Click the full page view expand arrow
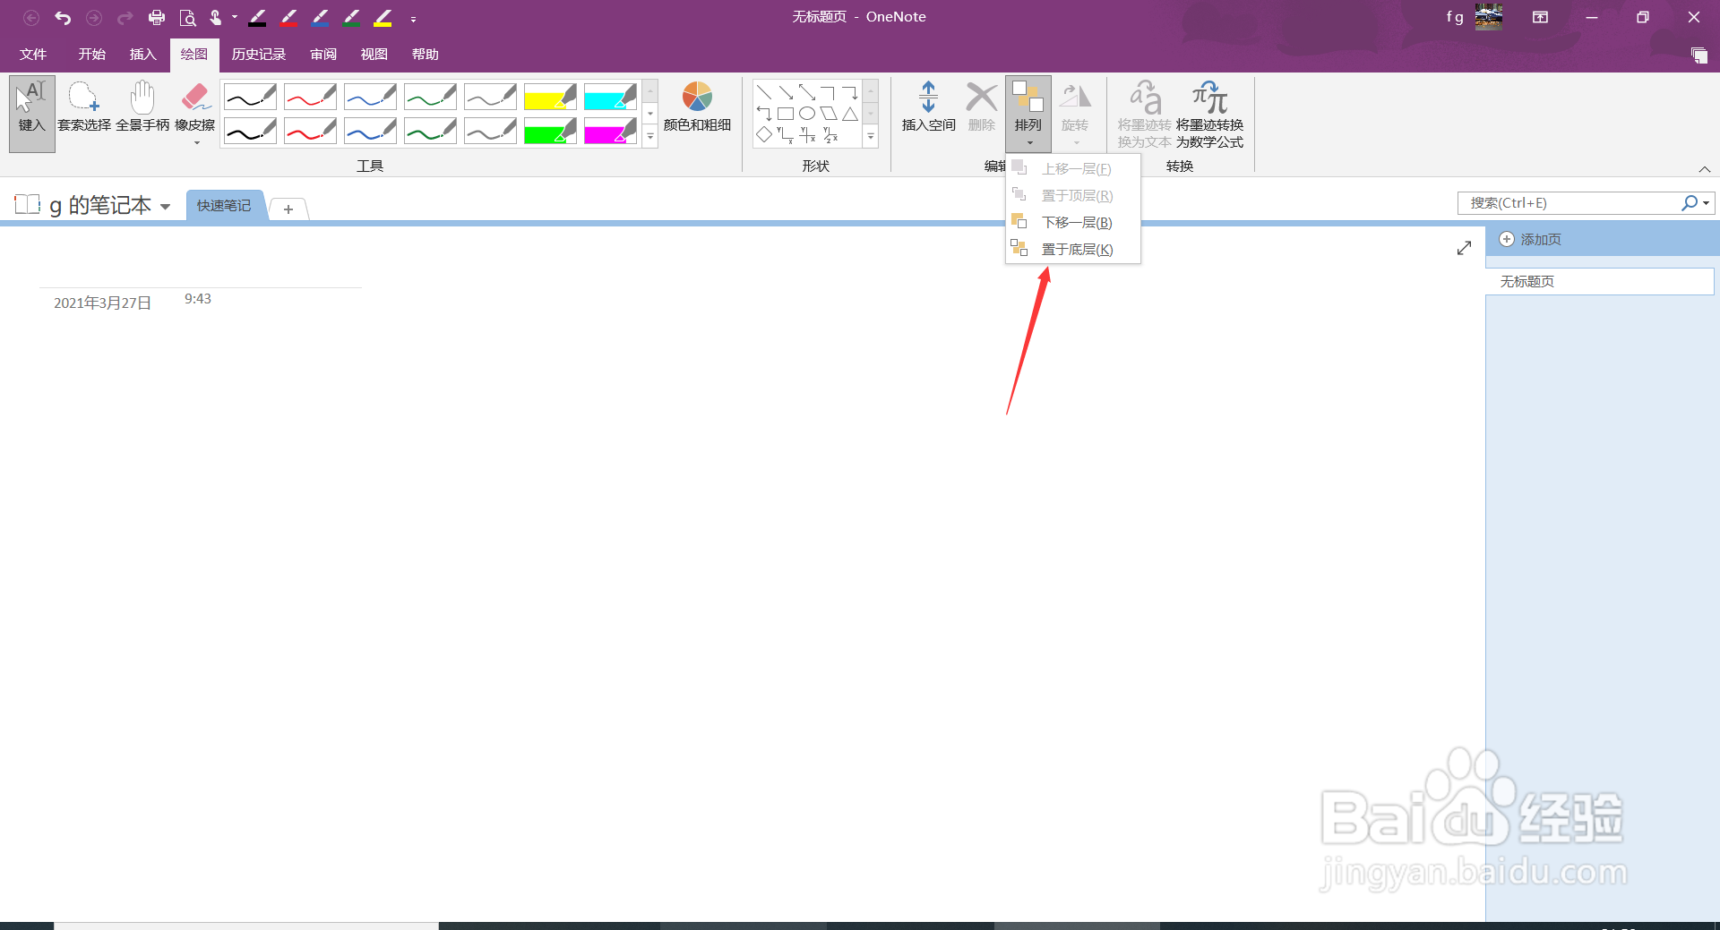Viewport: 1720px width, 930px height. tap(1464, 248)
